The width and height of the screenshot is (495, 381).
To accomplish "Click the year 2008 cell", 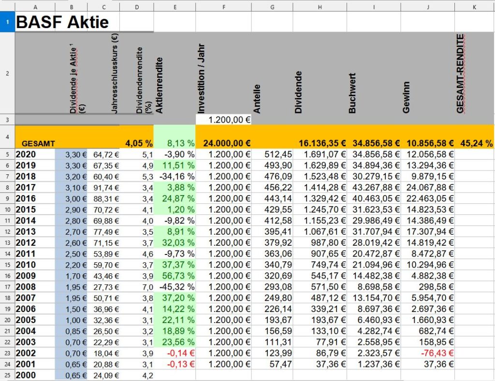I will pos(35,287).
